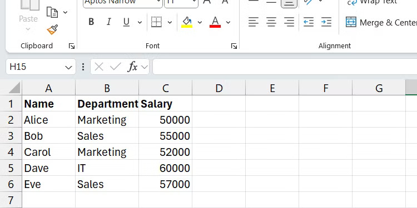Open the Copy dropdown arrow
The width and height of the screenshot is (417, 208).
point(65,12)
